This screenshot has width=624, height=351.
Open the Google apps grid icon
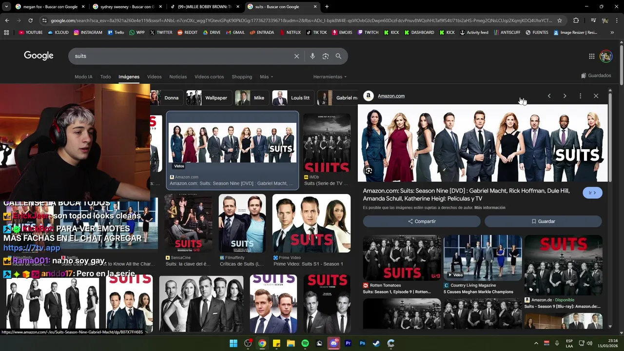[x=592, y=56]
